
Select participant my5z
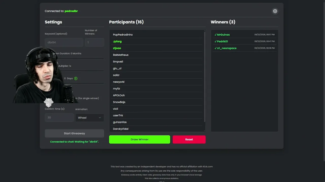(157, 88)
